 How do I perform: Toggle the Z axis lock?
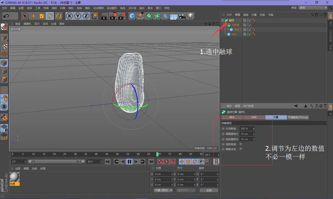[86, 16]
